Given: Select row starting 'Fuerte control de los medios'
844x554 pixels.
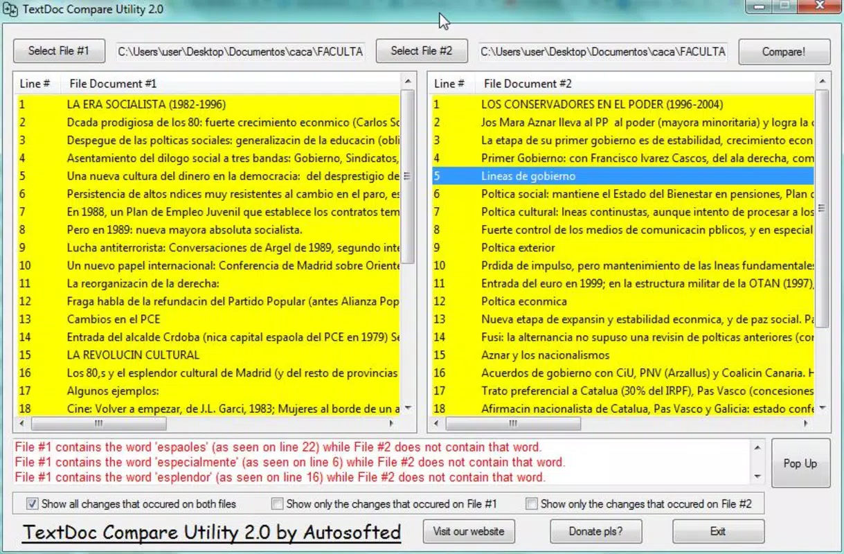Looking at the screenshot, I should [x=622, y=229].
